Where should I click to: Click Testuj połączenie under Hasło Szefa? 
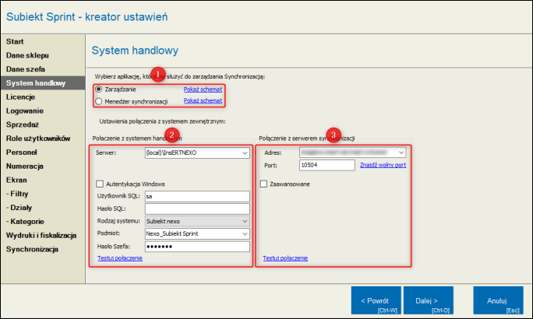(x=120, y=258)
